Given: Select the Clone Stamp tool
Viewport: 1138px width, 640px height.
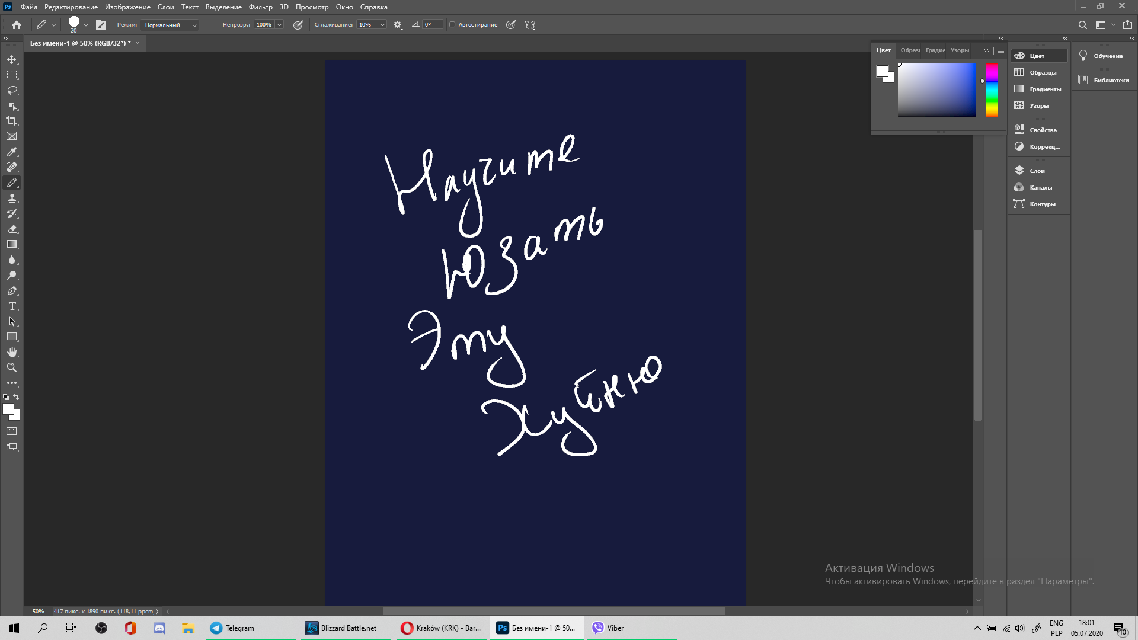Looking at the screenshot, I should [x=12, y=199].
